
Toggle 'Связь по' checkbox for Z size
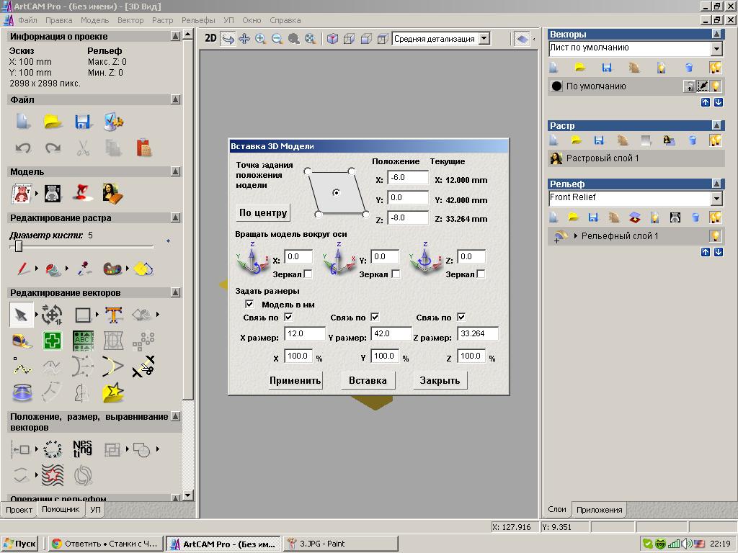pyautogui.click(x=461, y=317)
